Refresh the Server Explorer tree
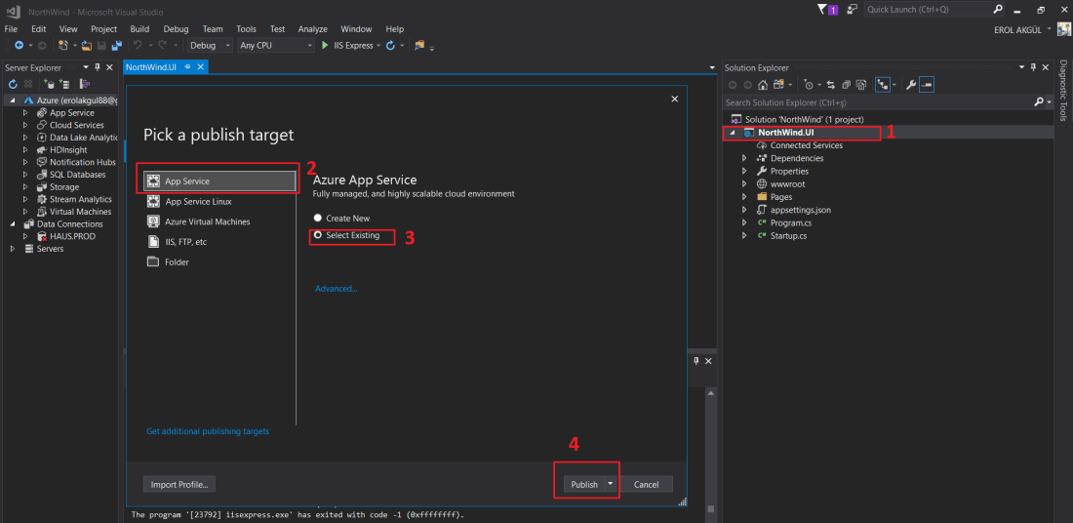 pos(14,85)
